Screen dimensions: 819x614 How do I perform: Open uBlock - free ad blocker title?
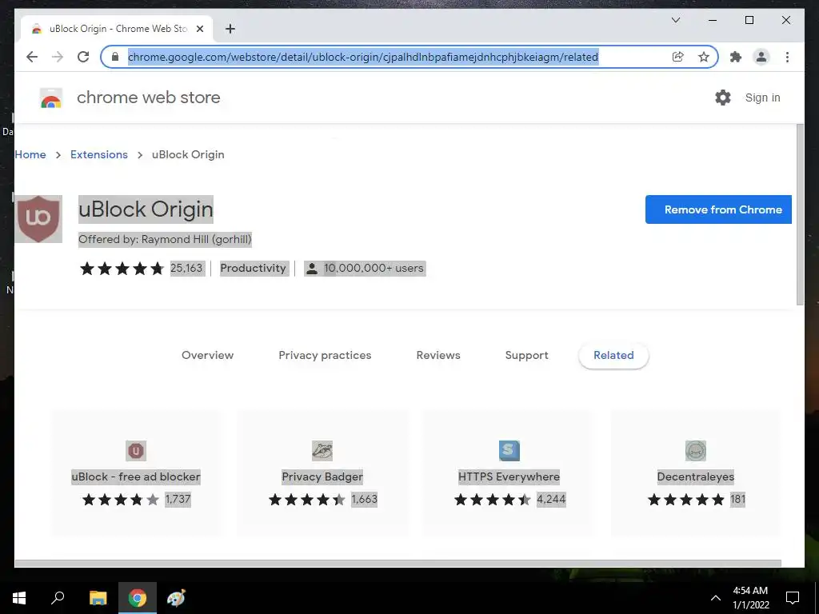pos(136,476)
